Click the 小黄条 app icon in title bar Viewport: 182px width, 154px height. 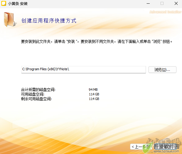(x=4, y=3)
